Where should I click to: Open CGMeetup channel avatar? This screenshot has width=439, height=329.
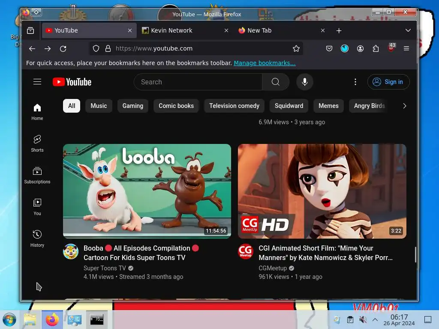point(246,251)
